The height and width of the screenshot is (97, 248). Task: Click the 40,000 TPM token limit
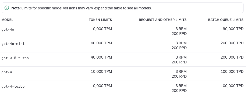(101, 57)
